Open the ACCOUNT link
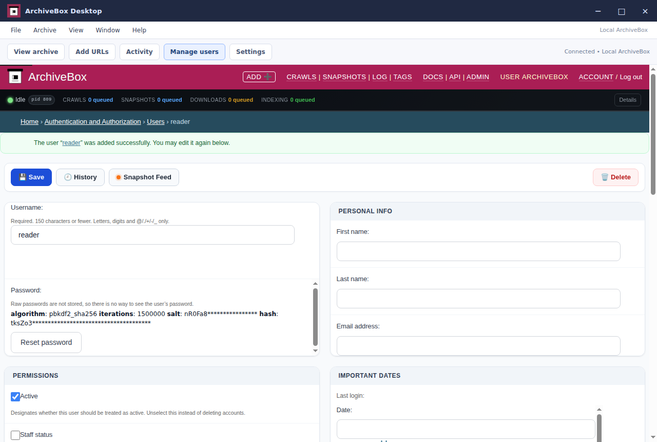 596,77
